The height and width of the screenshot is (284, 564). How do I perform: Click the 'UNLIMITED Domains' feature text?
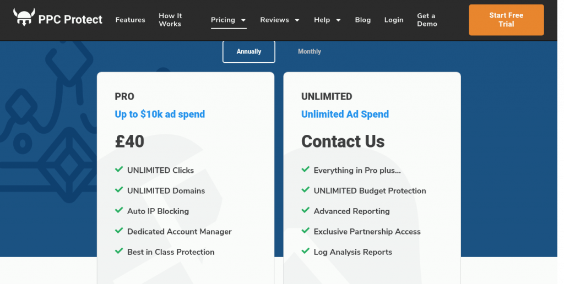[x=166, y=191]
